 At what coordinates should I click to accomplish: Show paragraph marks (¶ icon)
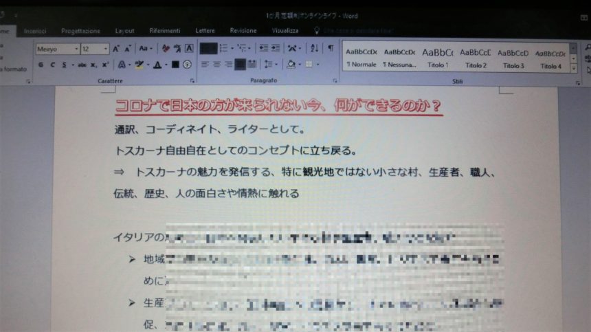tap(331, 48)
